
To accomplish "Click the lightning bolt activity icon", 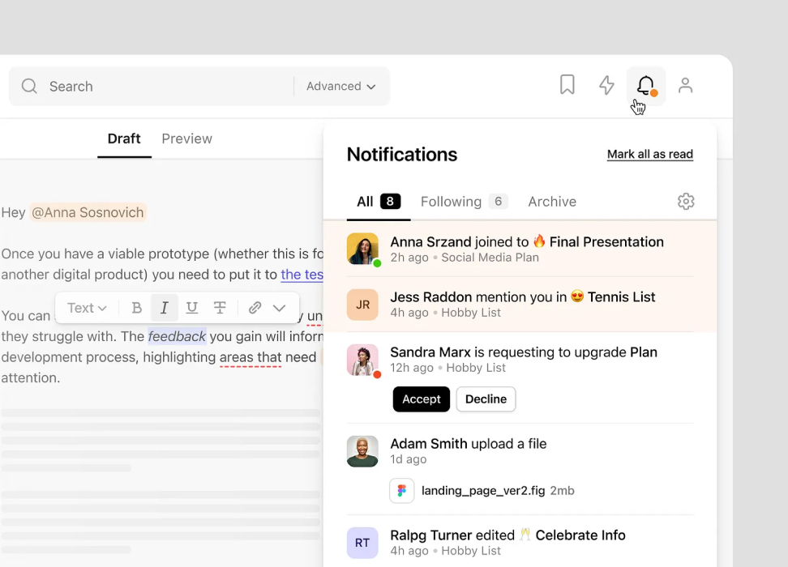I will pos(606,85).
